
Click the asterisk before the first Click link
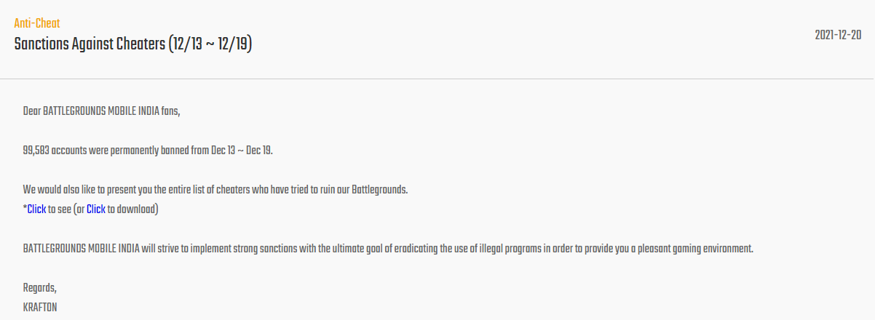(25, 209)
